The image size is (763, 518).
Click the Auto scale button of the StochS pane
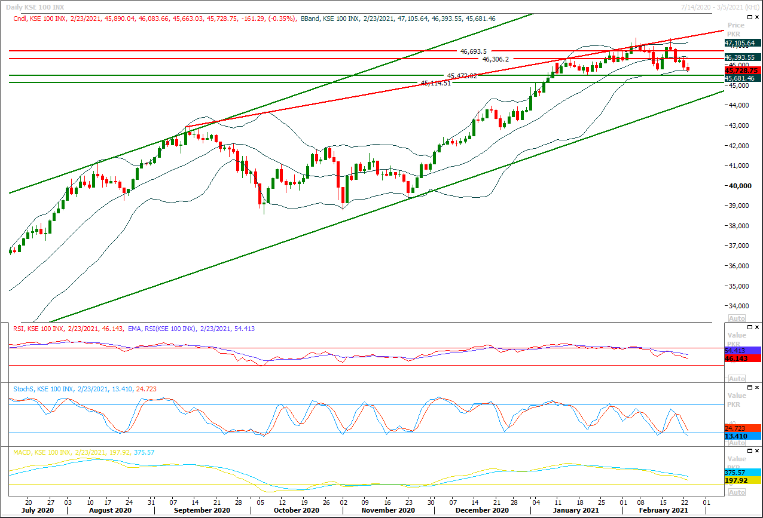tap(737, 442)
